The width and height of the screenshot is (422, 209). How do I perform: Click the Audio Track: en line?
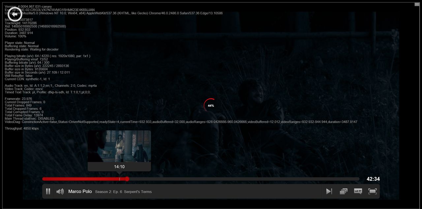(51, 86)
